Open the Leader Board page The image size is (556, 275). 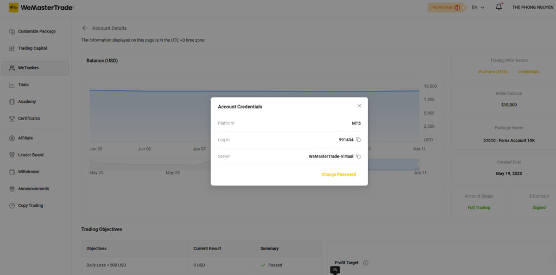pyautogui.click(x=30, y=155)
